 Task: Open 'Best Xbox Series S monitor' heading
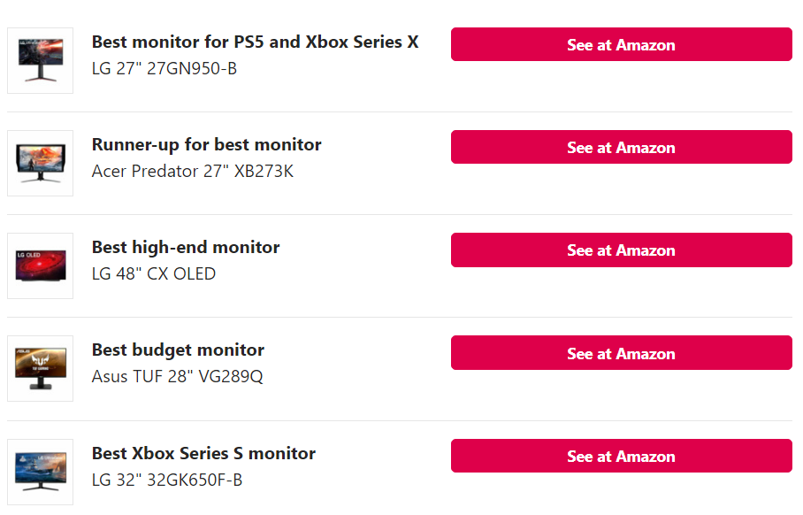tap(203, 454)
